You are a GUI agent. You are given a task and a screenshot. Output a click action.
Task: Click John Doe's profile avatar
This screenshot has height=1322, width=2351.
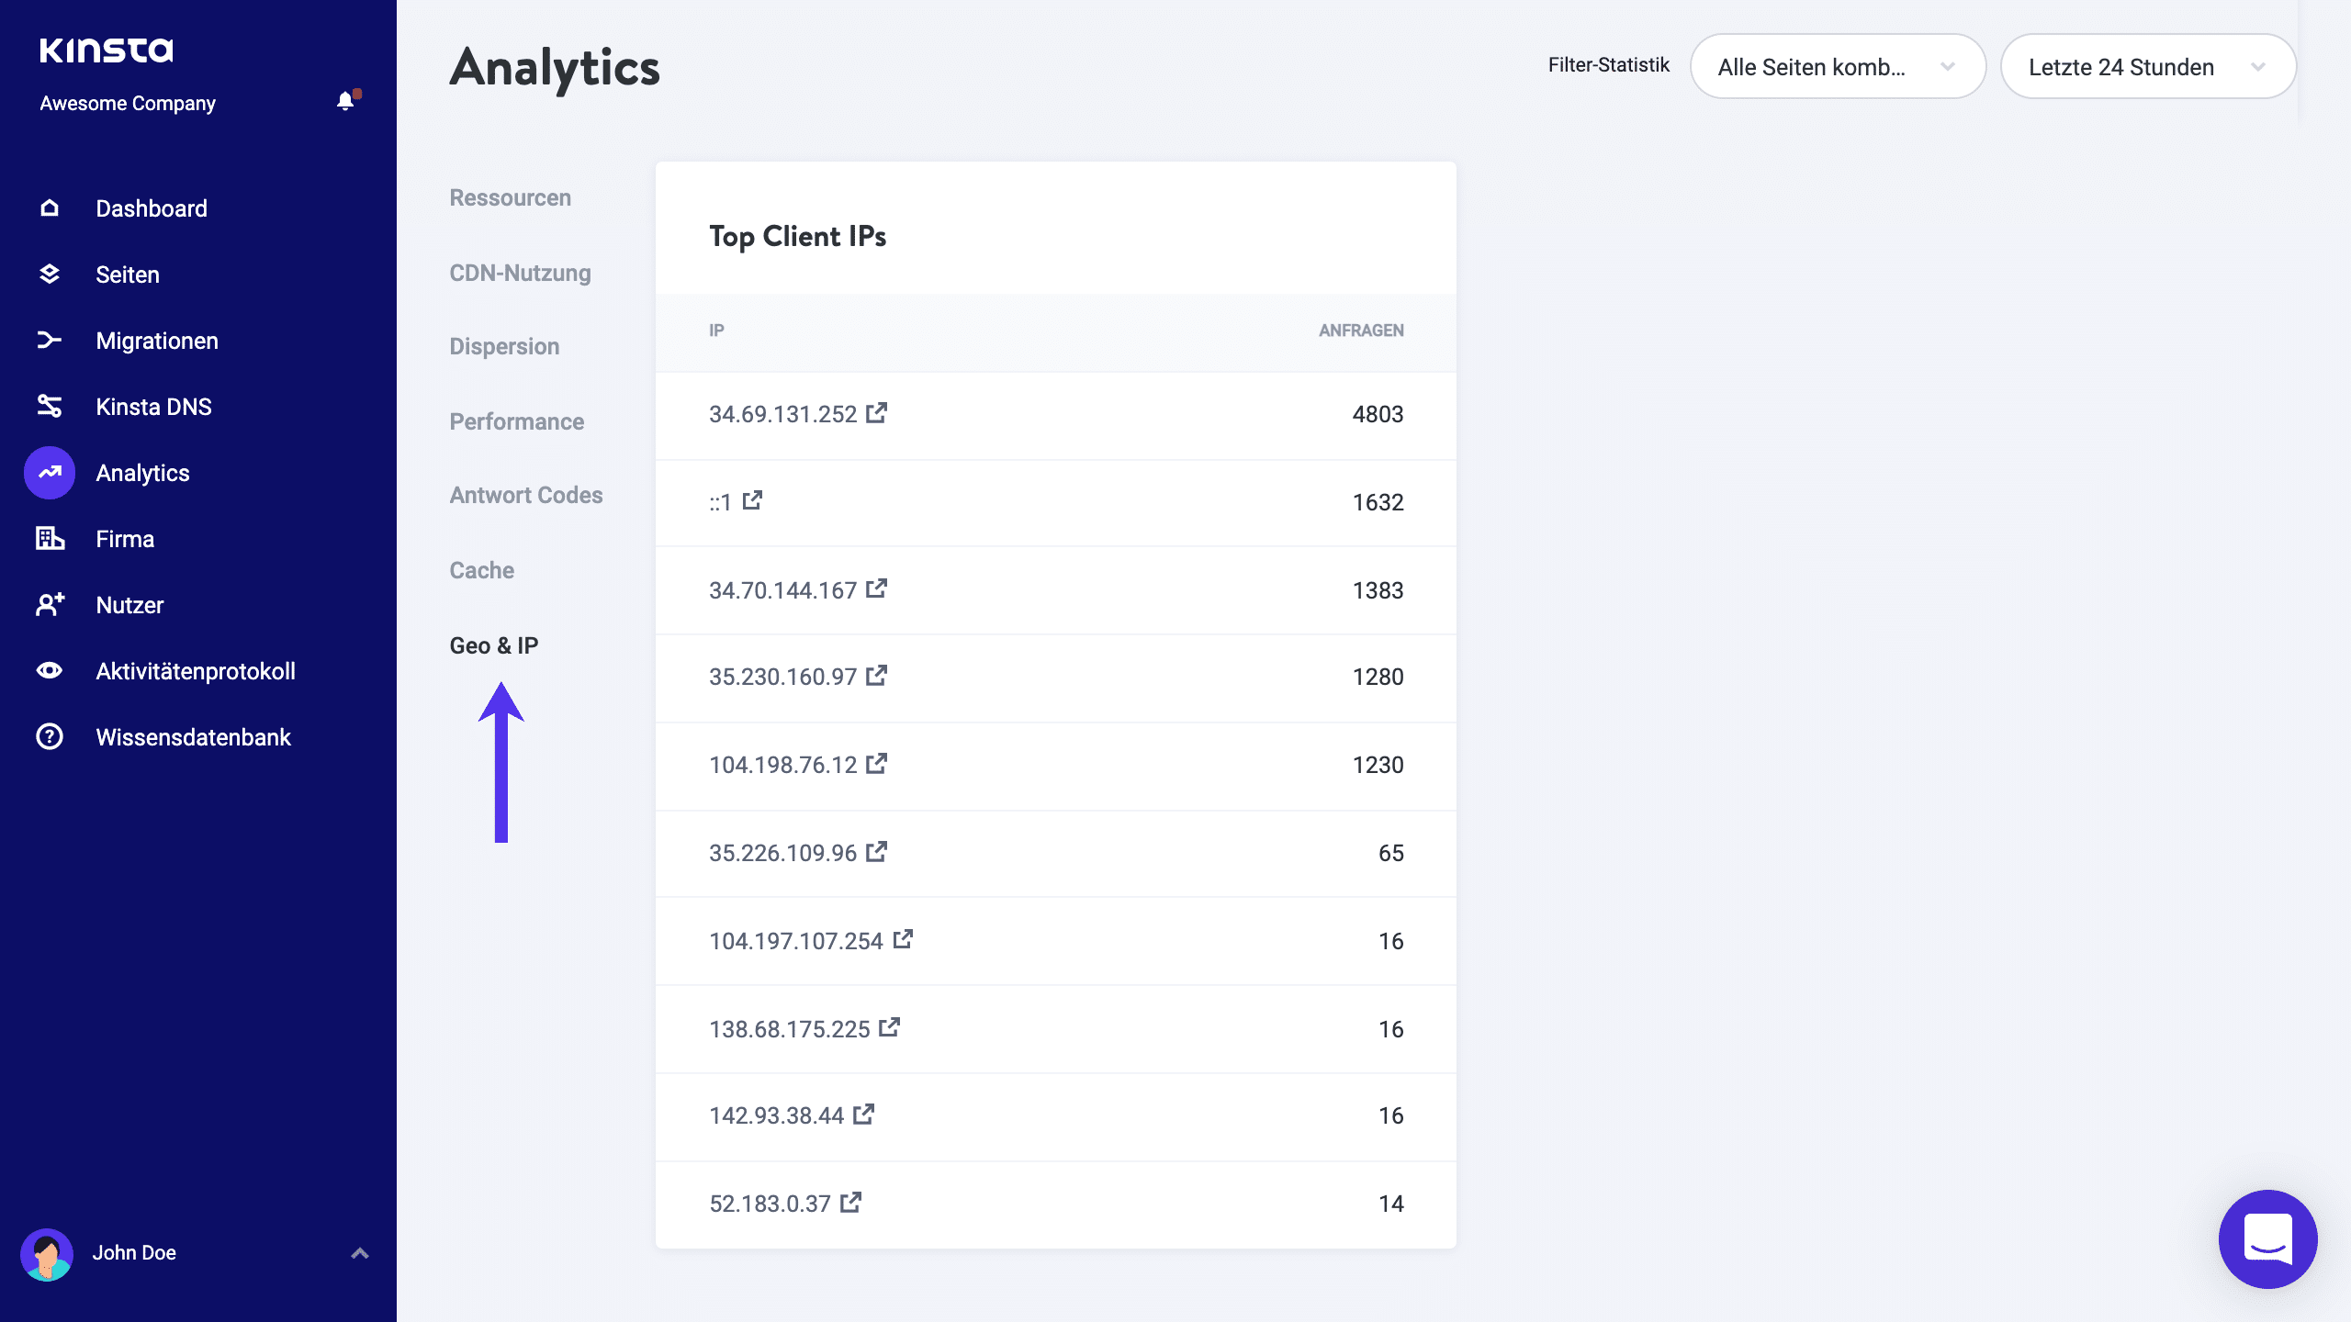[x=47, y=1253]
